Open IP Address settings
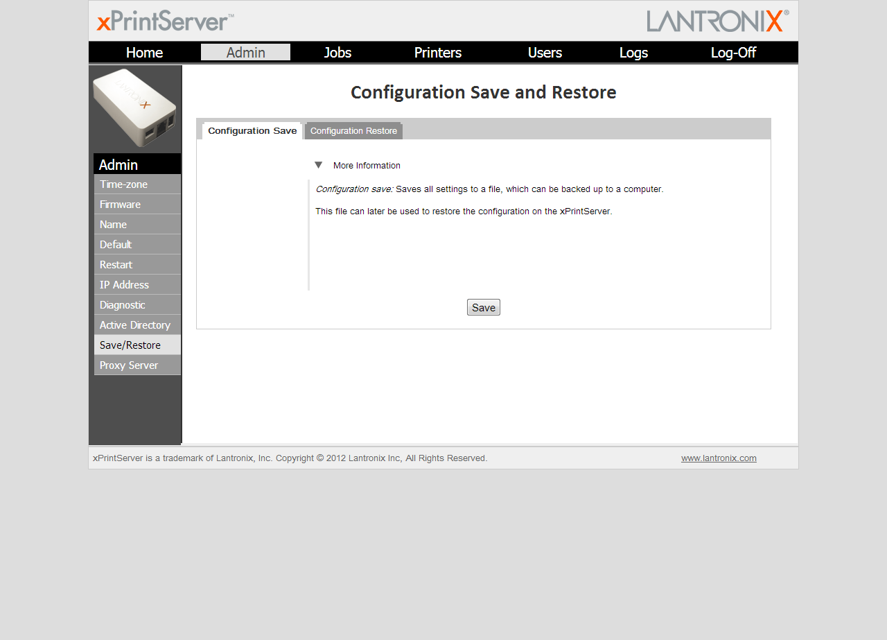This screenshot has height=640, width=887. point(137,285)
